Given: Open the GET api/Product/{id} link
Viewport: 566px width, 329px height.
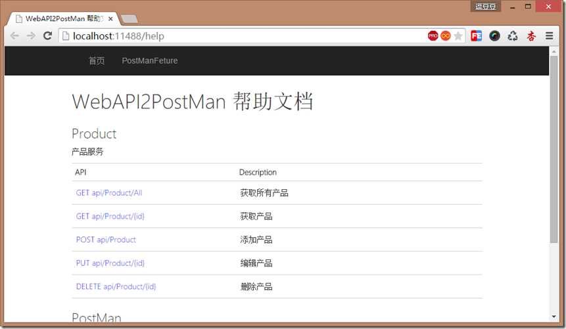Looking at the screenshot, I should [110, 216].
